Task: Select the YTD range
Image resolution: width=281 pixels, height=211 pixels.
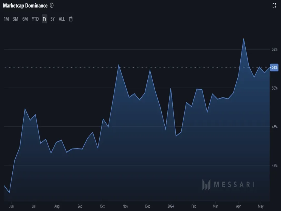Action: (35, 19)
